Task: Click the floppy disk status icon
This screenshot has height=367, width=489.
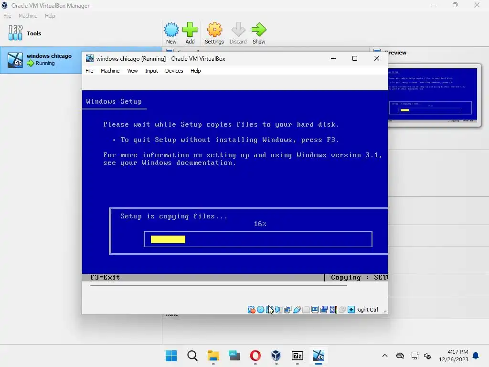Action: (x=269, y=310)
